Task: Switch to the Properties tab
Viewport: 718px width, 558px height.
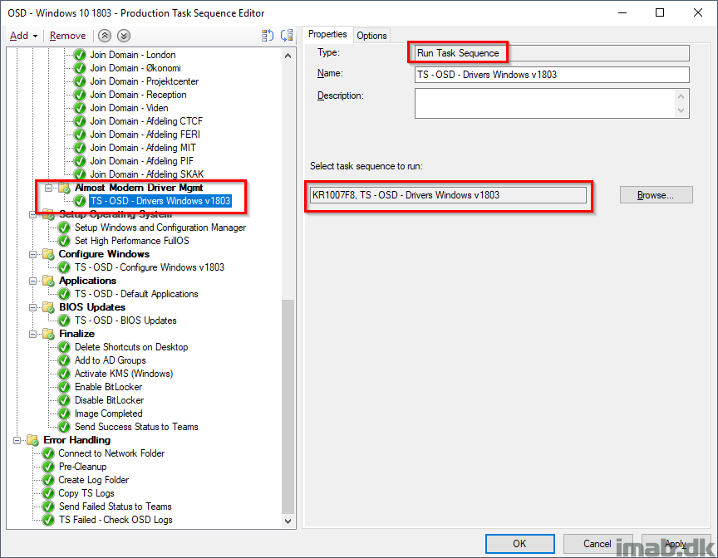Action: 327,34
